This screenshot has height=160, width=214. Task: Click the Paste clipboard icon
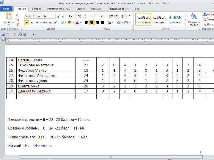(9, 16)
